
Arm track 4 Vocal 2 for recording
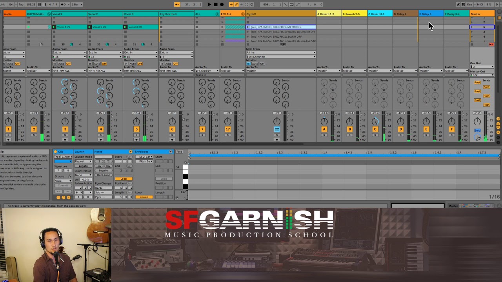tap(101, 139)
